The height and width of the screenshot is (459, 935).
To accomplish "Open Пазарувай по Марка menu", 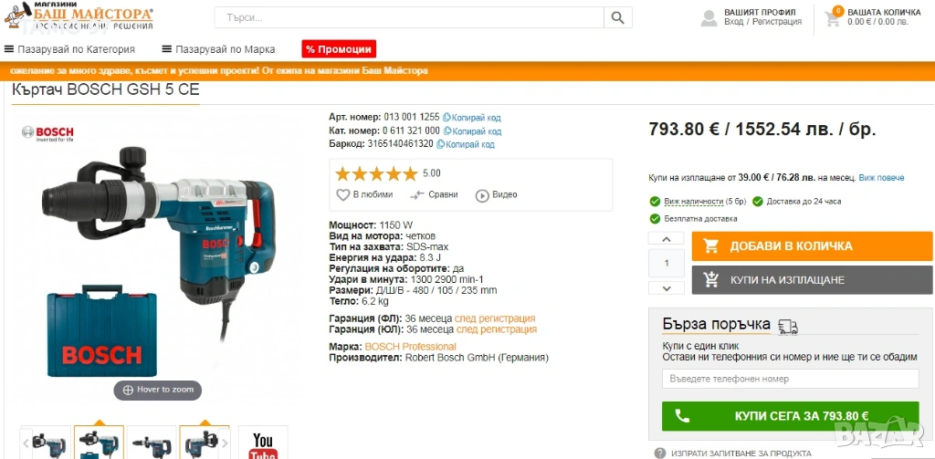I will (x=218, y=49).
